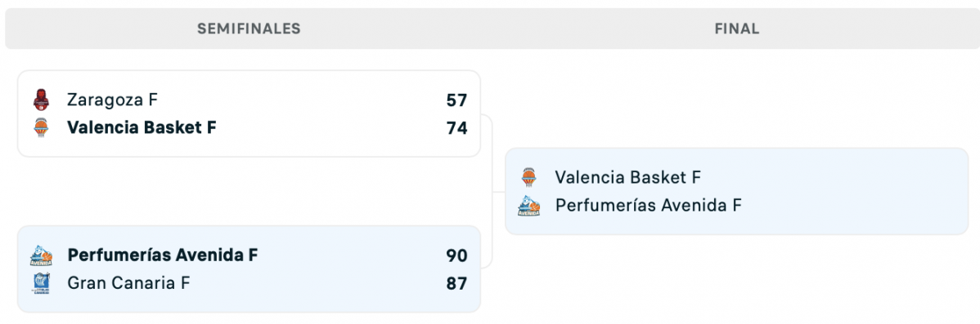Click the Zaragoza F team logo
Screen dimensions: 980x324
(41, 100)
